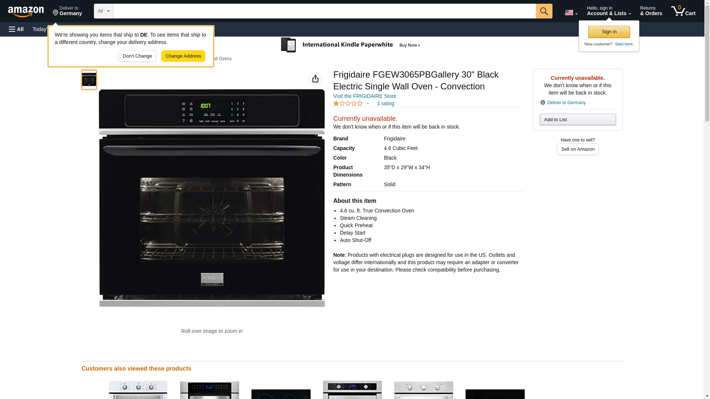Viewport: 710px width, 399px height.
Task: Expand the rating breakdown chevron
Action: pos(368,104)
